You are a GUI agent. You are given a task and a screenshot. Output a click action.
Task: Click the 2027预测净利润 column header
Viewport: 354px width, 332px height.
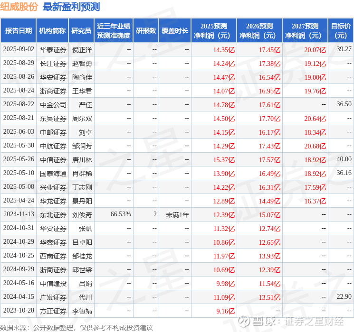point(305,31)
